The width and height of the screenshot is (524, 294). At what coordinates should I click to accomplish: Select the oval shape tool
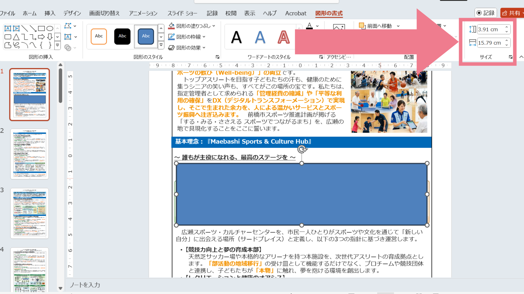coord(50,29)
